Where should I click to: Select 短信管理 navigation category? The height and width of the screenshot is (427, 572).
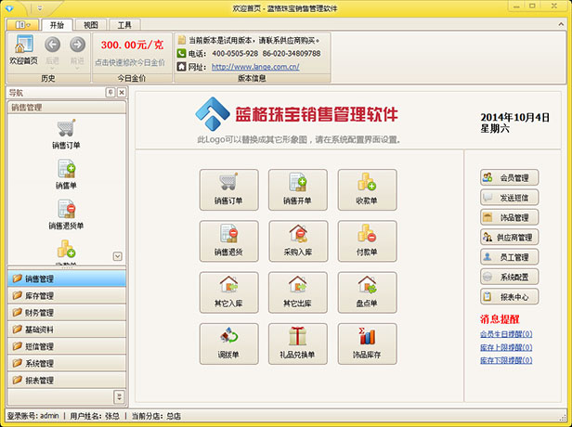tap(67, 346)
